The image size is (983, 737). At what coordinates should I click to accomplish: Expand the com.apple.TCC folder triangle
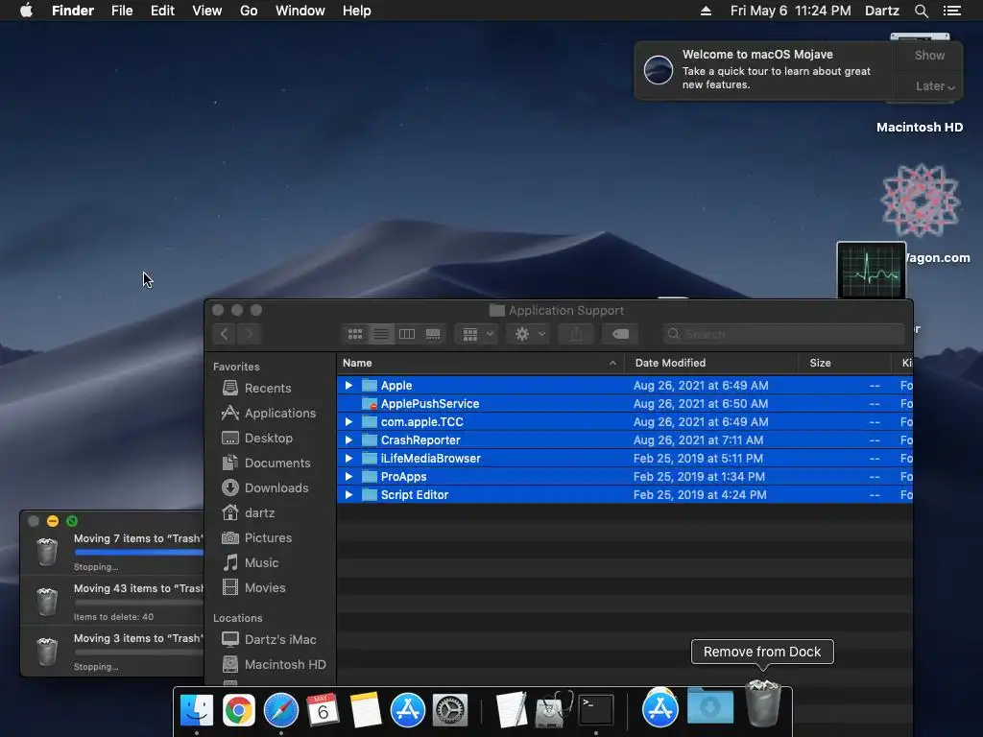[349, 422]
